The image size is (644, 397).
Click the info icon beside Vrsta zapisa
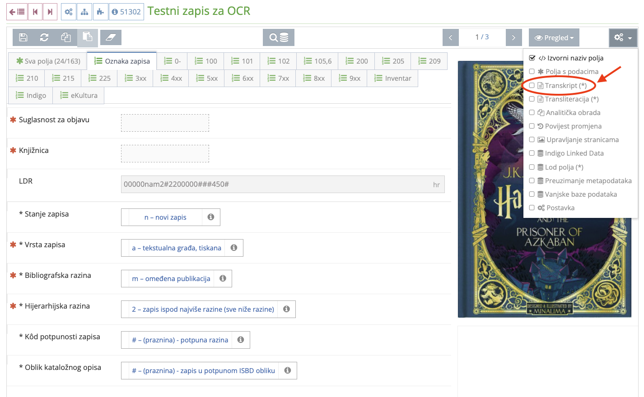(234, 248)
